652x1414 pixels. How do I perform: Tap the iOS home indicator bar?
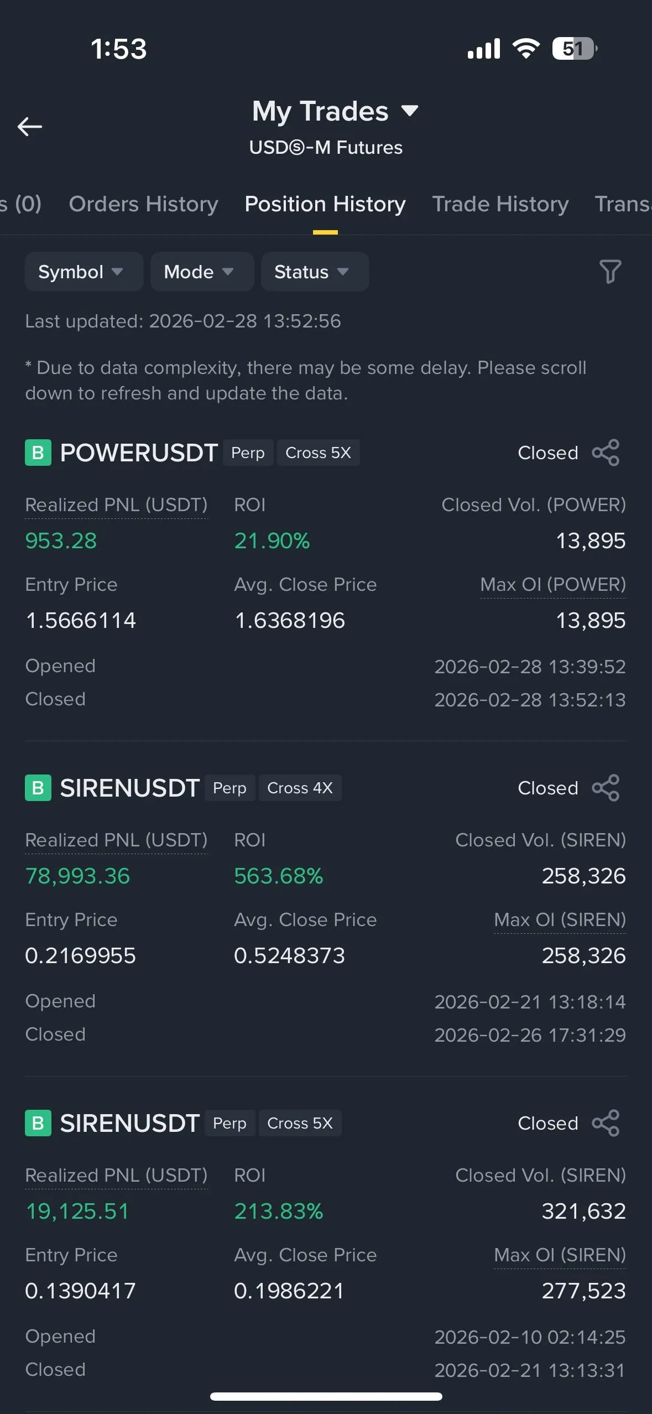pyautogui.click(x=326, y=1397)
